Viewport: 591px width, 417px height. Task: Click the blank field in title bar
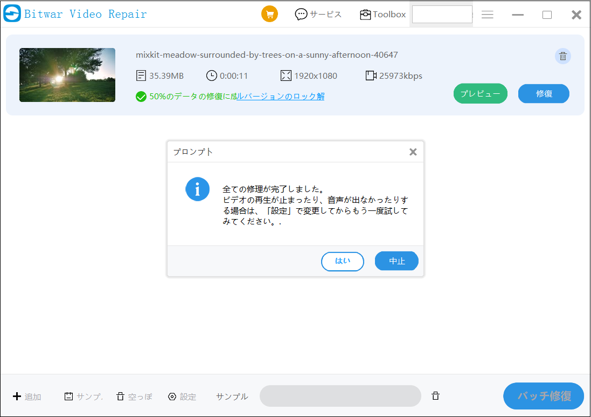442,15
